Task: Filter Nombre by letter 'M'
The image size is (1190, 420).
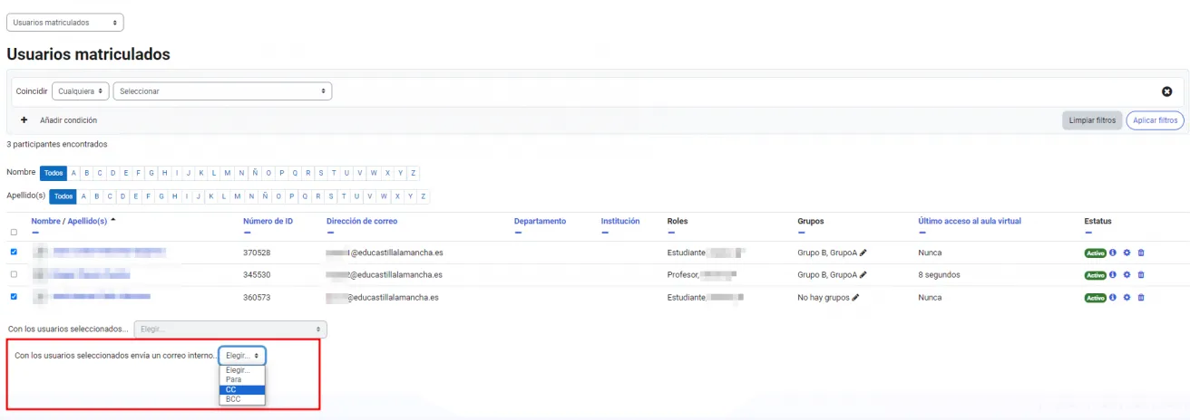Action: 228,173
